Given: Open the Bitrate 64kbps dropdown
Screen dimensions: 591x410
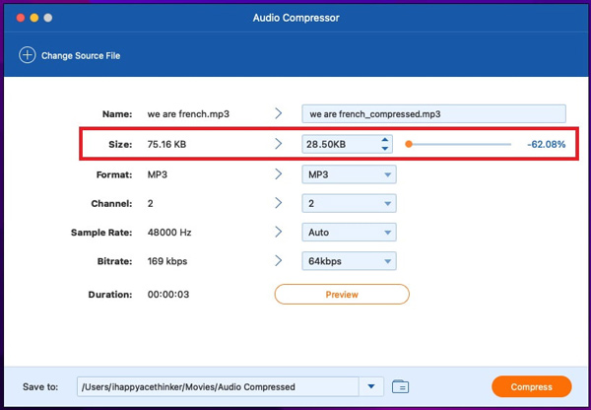Looking at the screenshot, I should pyautogui.click(x=349, y=261).
